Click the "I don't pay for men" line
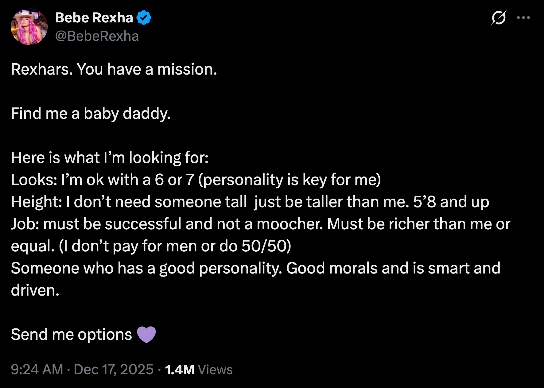This screenshot has height=388, width=544. (151, 246)
